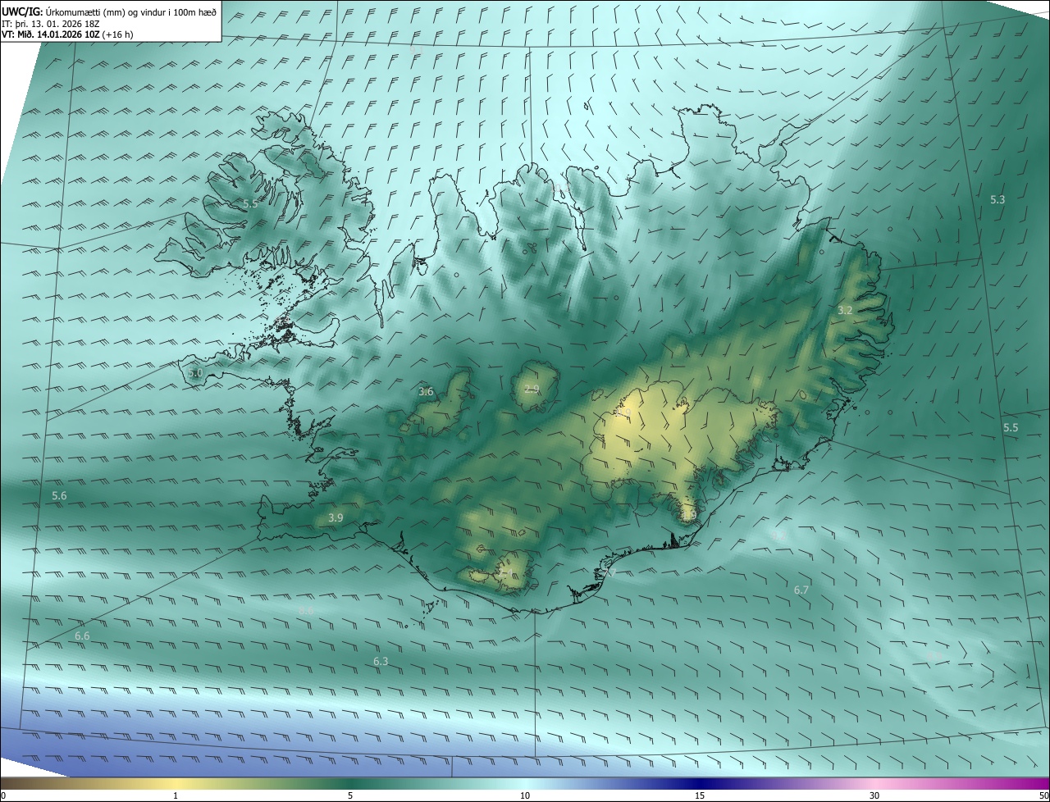Select the 5.0 value label on the map
Viewport: 1050px width, 802px height.
point(195,372)
